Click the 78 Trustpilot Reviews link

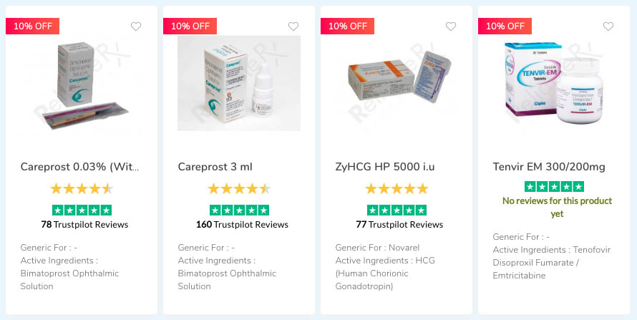click(84, 224)
